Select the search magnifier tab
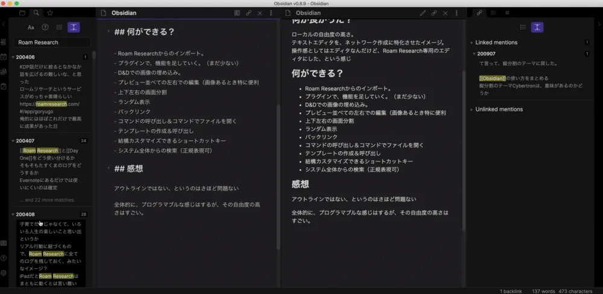Screen dimensions: 603x294 36,13
